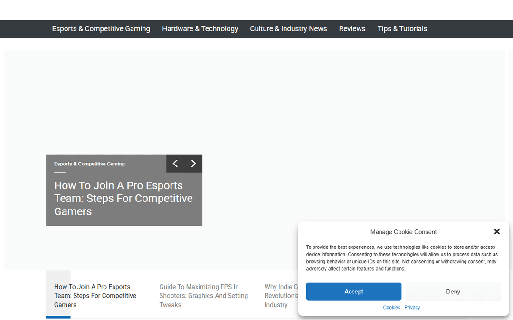Open Hardware & Technology menu item
The image size is (513, 320).
[200, 29]
